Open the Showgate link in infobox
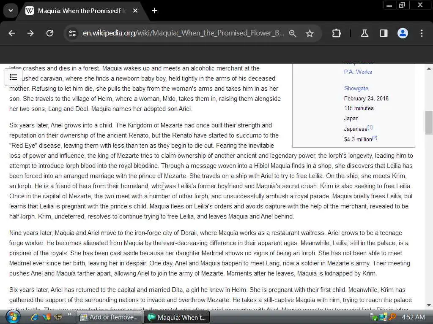This screenshot has height=324, width=433. click(x=356, y=89)
